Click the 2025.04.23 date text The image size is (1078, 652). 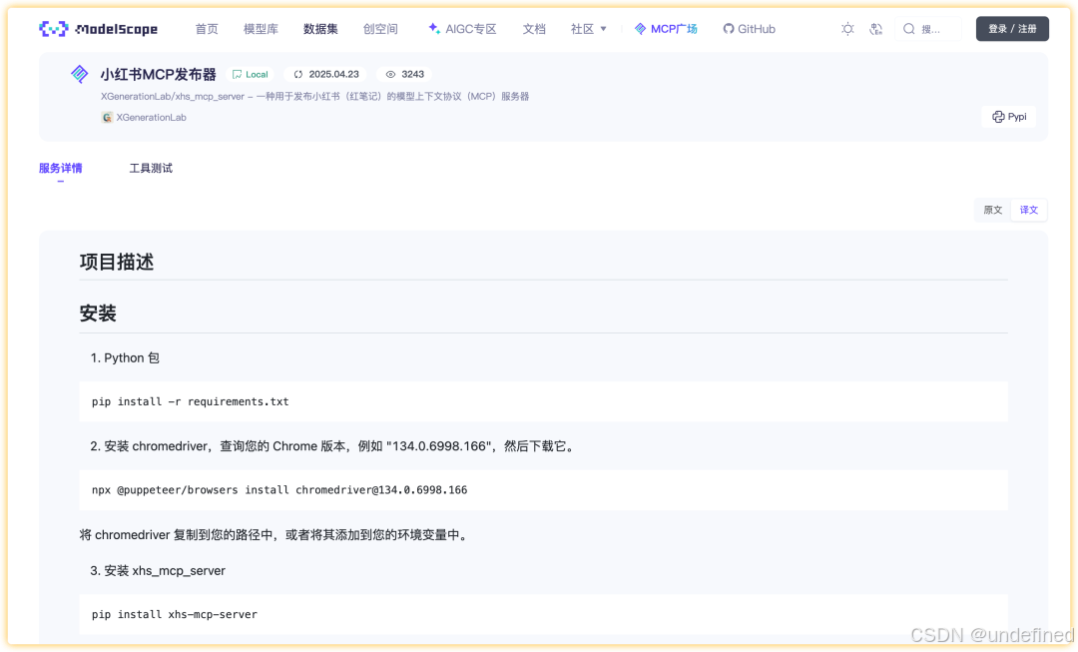(x=333, y=74)
